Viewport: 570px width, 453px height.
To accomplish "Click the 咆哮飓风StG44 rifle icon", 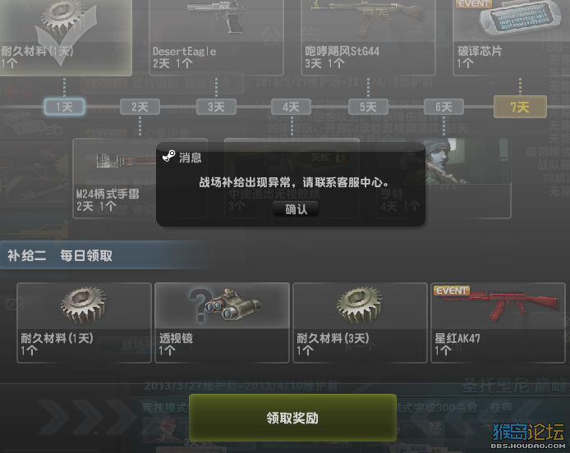I will coord(368,16).
